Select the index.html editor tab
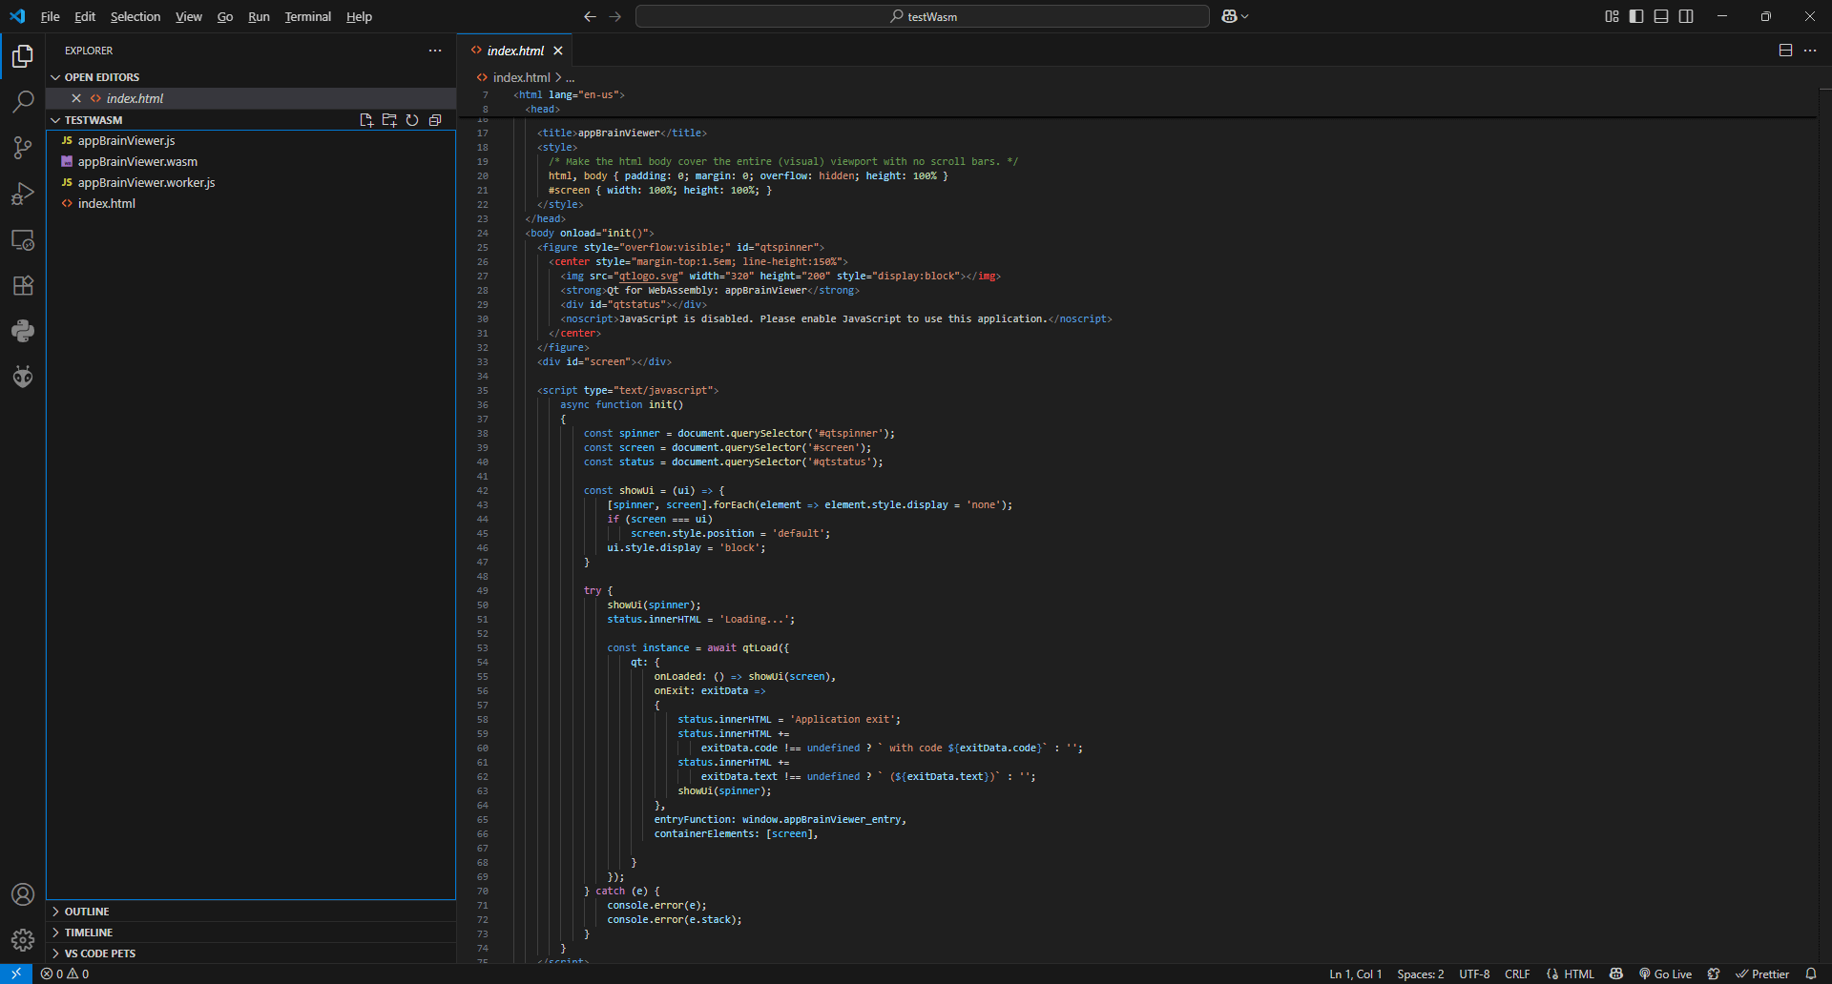 pyautogui.click(x=515, y=51)
